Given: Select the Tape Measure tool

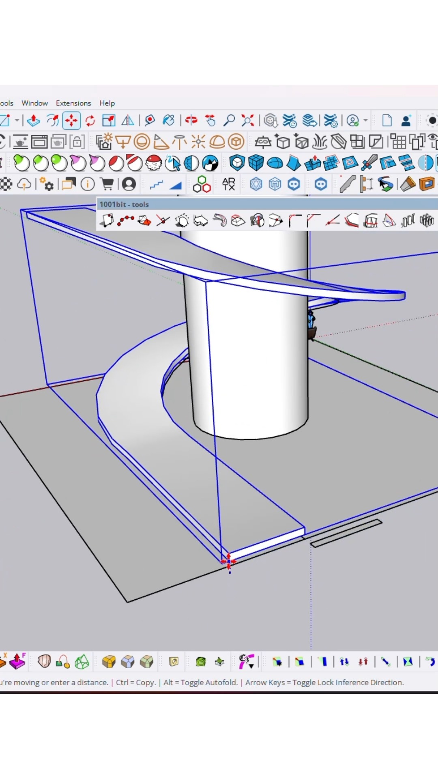Looking at the screenshot, I should click(x=150, y=121).
